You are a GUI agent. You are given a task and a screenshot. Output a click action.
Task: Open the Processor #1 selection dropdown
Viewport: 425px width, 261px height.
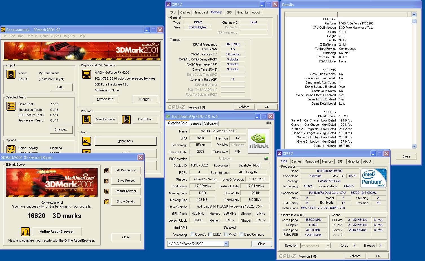[x=328, y=246]
